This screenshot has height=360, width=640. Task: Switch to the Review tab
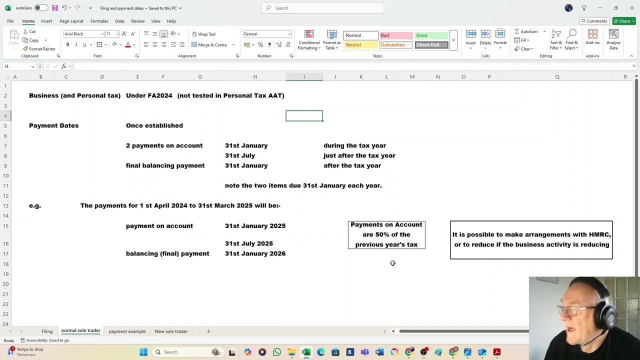coord(137,21)
